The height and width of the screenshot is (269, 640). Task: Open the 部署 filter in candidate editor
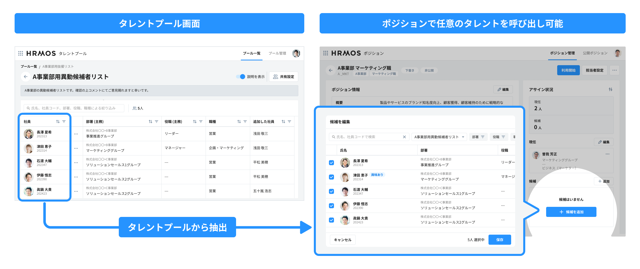(x=478, y=137)
